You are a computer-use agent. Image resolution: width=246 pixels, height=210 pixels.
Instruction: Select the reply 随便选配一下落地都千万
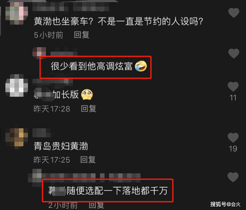pos(108,191)
